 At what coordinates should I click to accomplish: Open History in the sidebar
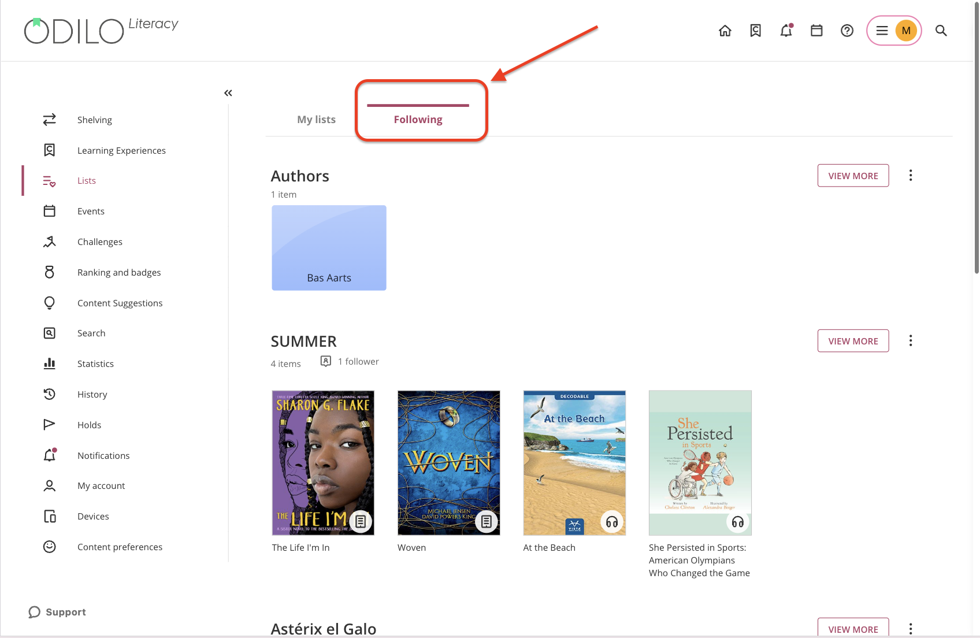92,394
